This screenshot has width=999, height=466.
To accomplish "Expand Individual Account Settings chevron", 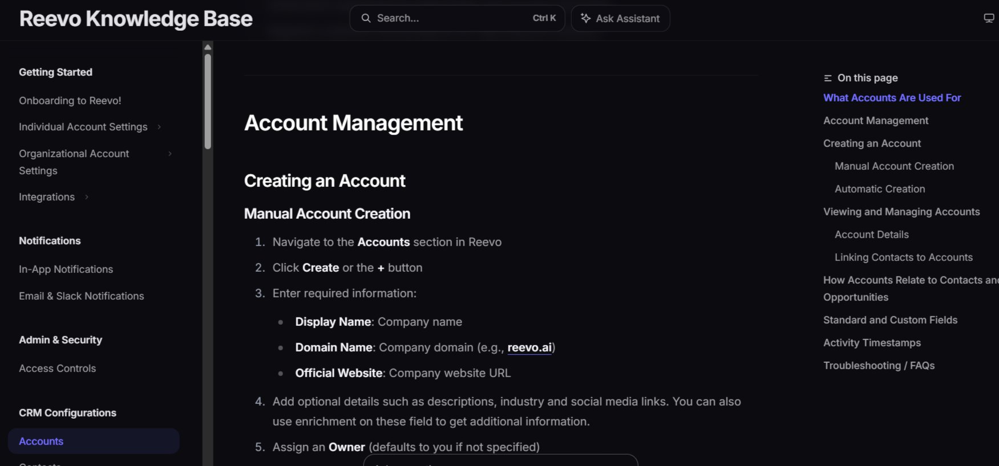I will click(159, 127).
